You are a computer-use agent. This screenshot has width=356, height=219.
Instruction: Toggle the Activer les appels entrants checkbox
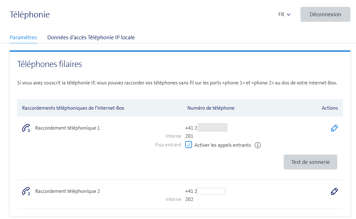[x=189, y=145]
